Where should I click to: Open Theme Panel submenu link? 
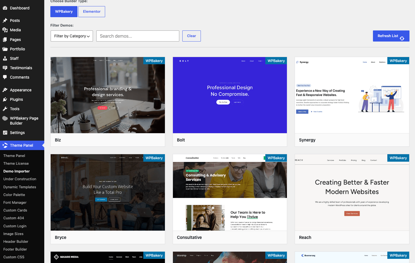pos(14,156)
